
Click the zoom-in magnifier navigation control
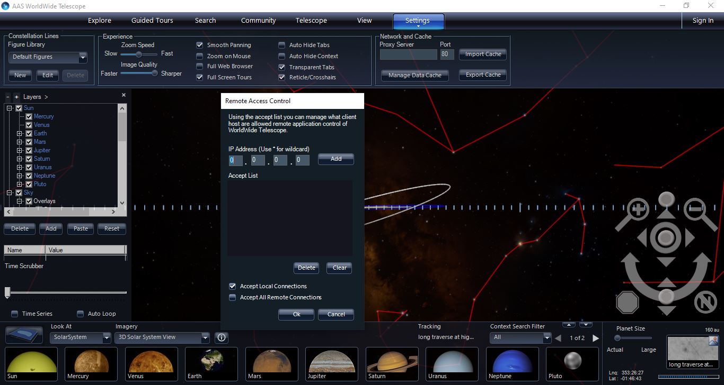[x=637, y=210]
